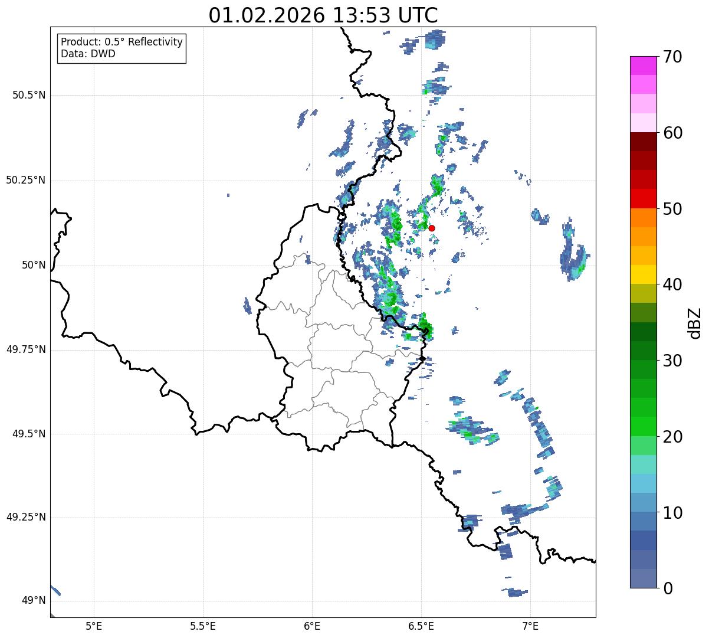Pick the olive colorbar segment below 40
The width and height of the screenshot is (709, 638).
pos(644,293)
